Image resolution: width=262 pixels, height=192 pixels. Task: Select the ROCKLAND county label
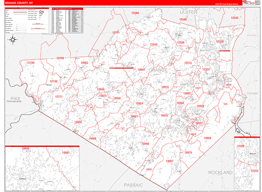coord(220,173)
